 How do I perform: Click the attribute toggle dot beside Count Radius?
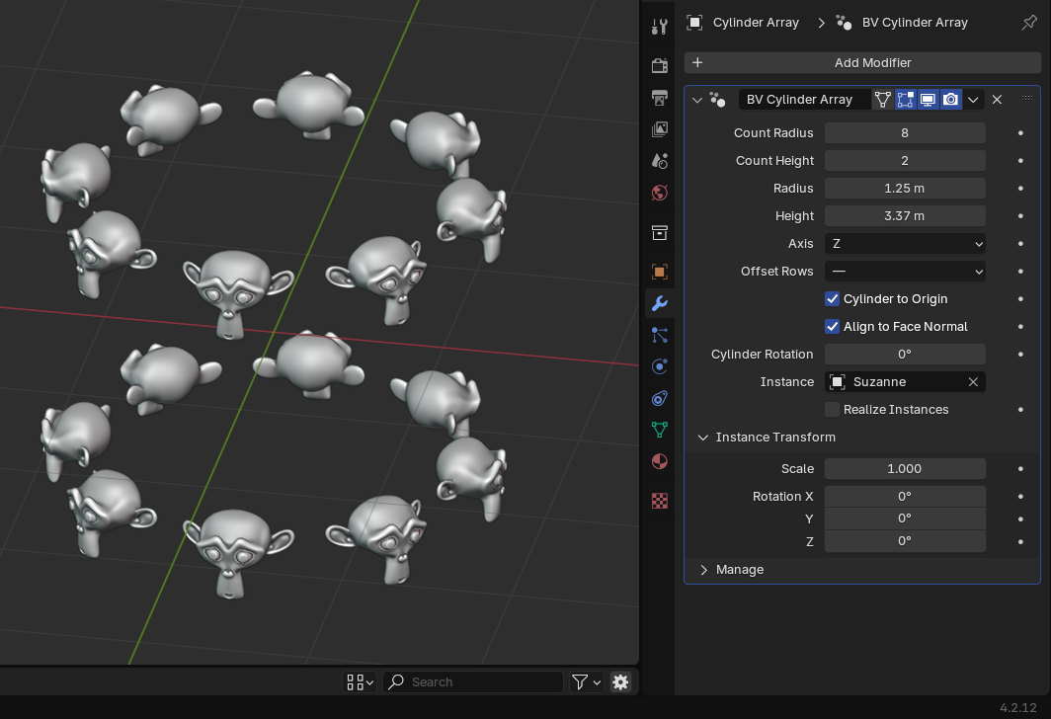point(1020,133)
